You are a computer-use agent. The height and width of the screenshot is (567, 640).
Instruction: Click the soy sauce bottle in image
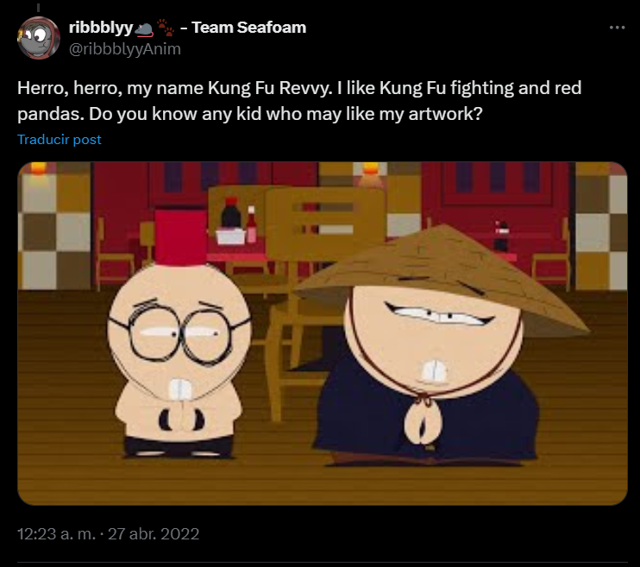click(x=231, y=212)
